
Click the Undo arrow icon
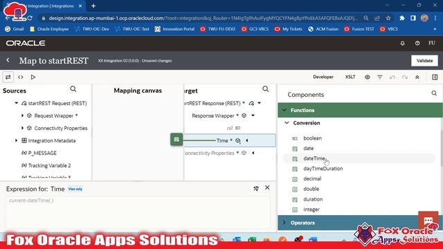click(392, 77)
